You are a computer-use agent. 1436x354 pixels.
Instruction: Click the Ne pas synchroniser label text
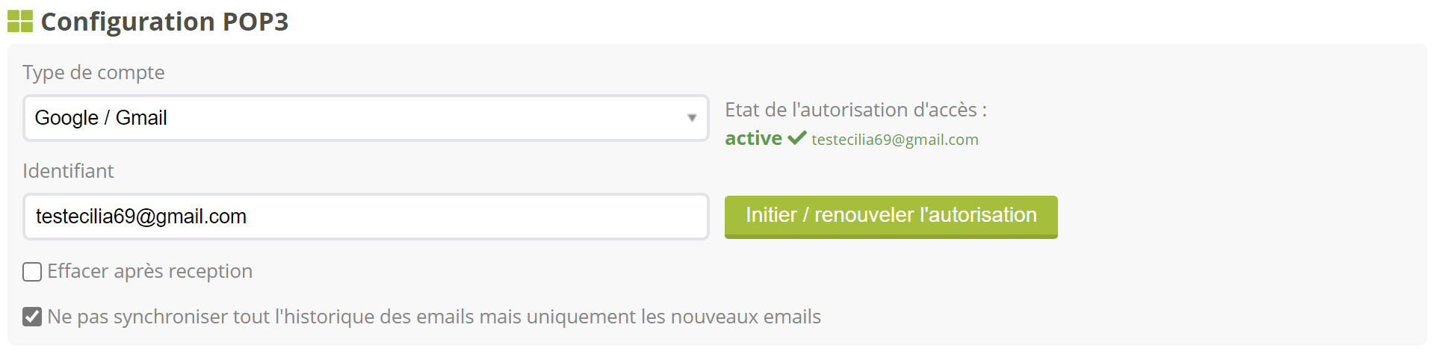[x=433, y=317]
